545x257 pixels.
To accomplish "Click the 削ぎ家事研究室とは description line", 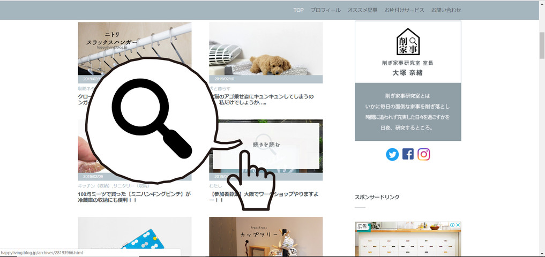I will pyautogui.click(x=408, y=95).
